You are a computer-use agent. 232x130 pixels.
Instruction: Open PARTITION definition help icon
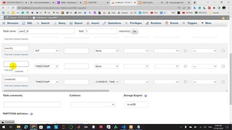pyautogui.click(x=32, y=114)
